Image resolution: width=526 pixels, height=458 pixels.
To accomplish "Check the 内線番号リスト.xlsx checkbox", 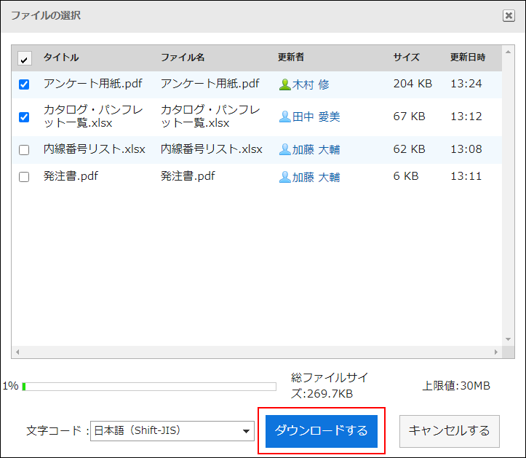I will point(24,149).
